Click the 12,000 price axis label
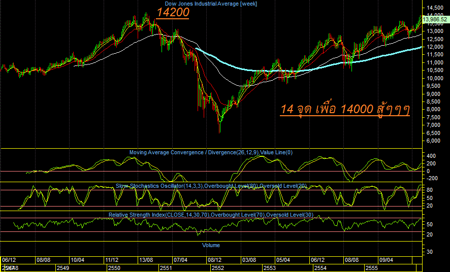Screen dimensions: 450x272 point(435,47)
